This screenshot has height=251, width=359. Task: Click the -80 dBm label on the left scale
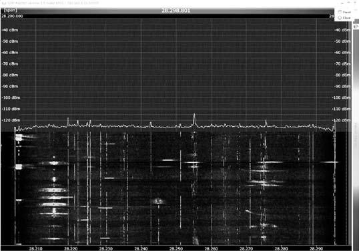tap(10, 75)
